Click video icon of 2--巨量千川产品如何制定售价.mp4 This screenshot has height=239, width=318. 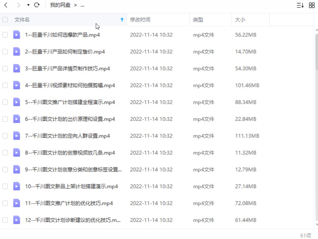[x=16, y=52]
